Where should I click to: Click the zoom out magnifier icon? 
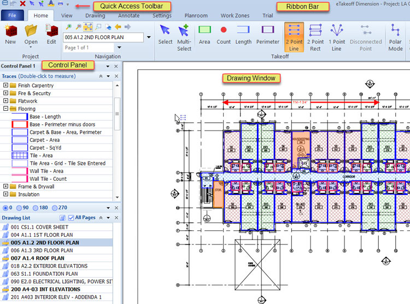point(78,27)
